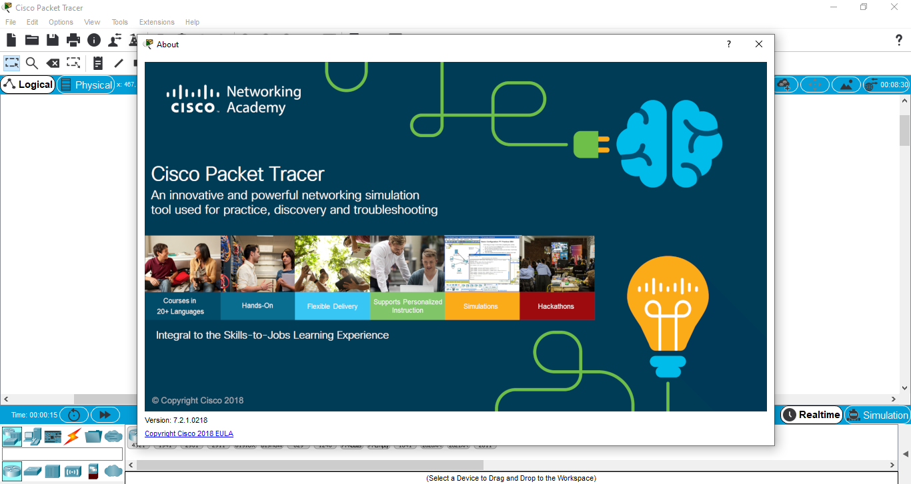Pick the Resize Shape tool

[x=73, y=63]
